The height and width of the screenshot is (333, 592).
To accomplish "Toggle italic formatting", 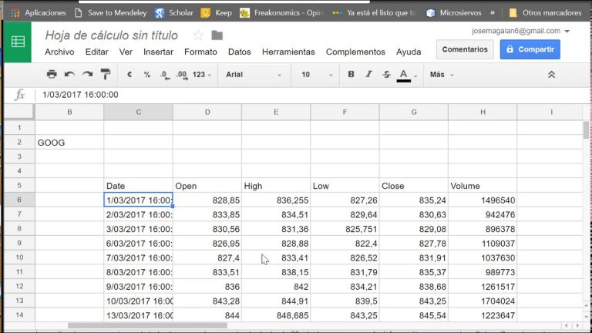I will tap(369, 74).
